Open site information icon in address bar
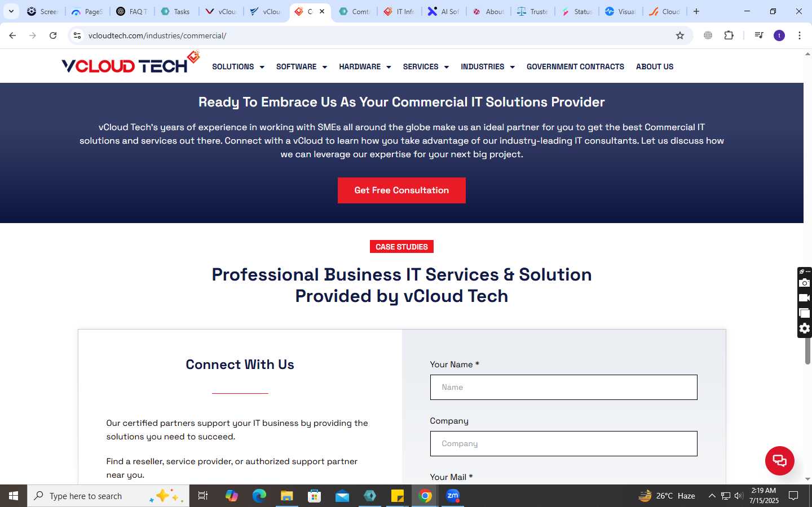Viewport: 812px width, 507px height. pos(77,35)
